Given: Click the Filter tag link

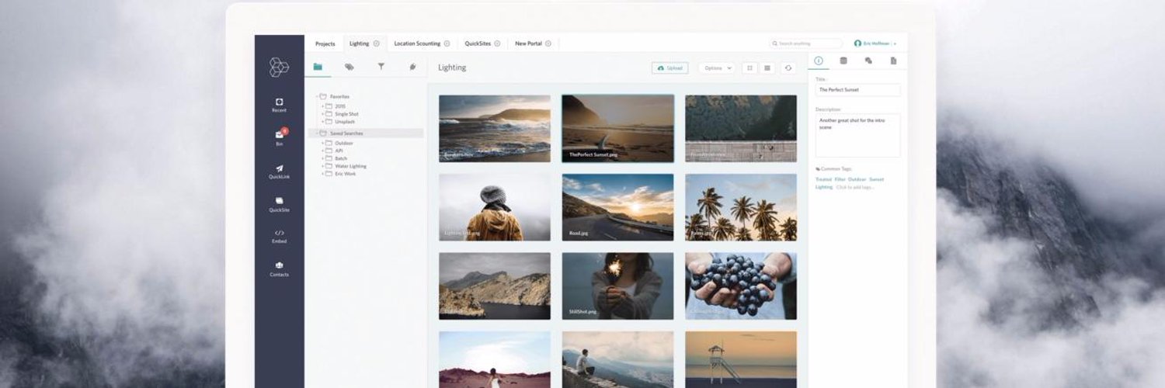Looking at the screenshot, I should tap(840, 179).
